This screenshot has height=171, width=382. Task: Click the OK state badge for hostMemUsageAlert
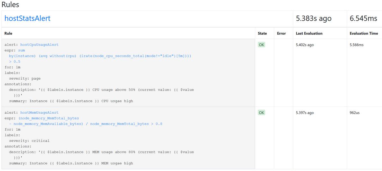261,112
